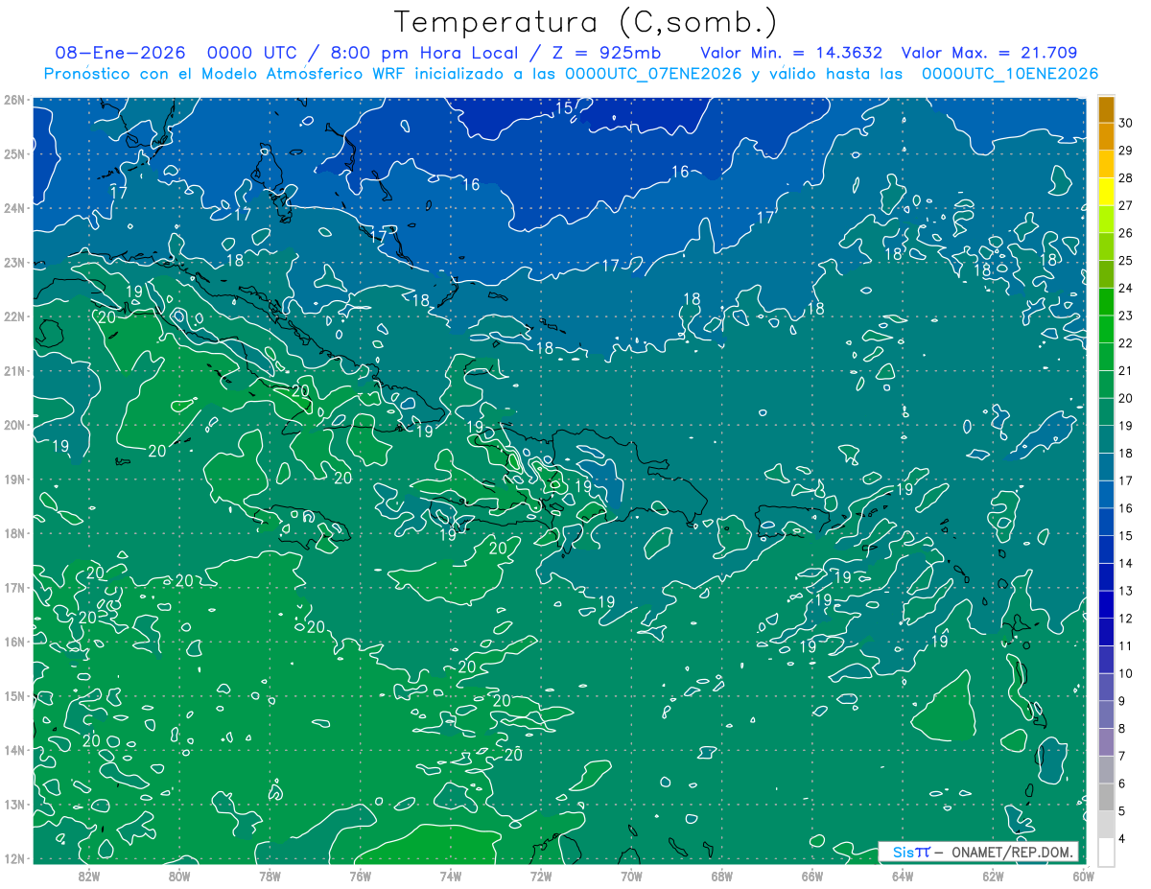Image resolution: width=1151 pixels, height=889 pixels.
Task: Click the "60W" longitude axis label
Action: tap(1083, 876)
